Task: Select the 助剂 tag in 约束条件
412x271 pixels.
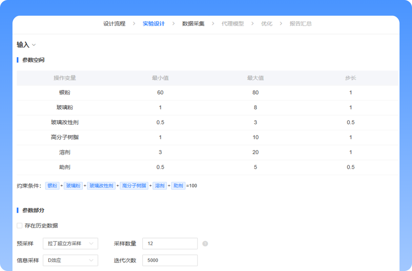Action: pyautogui.click(x=178, y=186)
